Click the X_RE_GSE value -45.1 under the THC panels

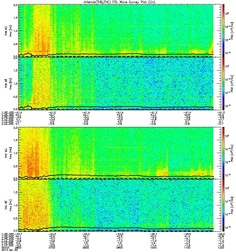[154, 234]
